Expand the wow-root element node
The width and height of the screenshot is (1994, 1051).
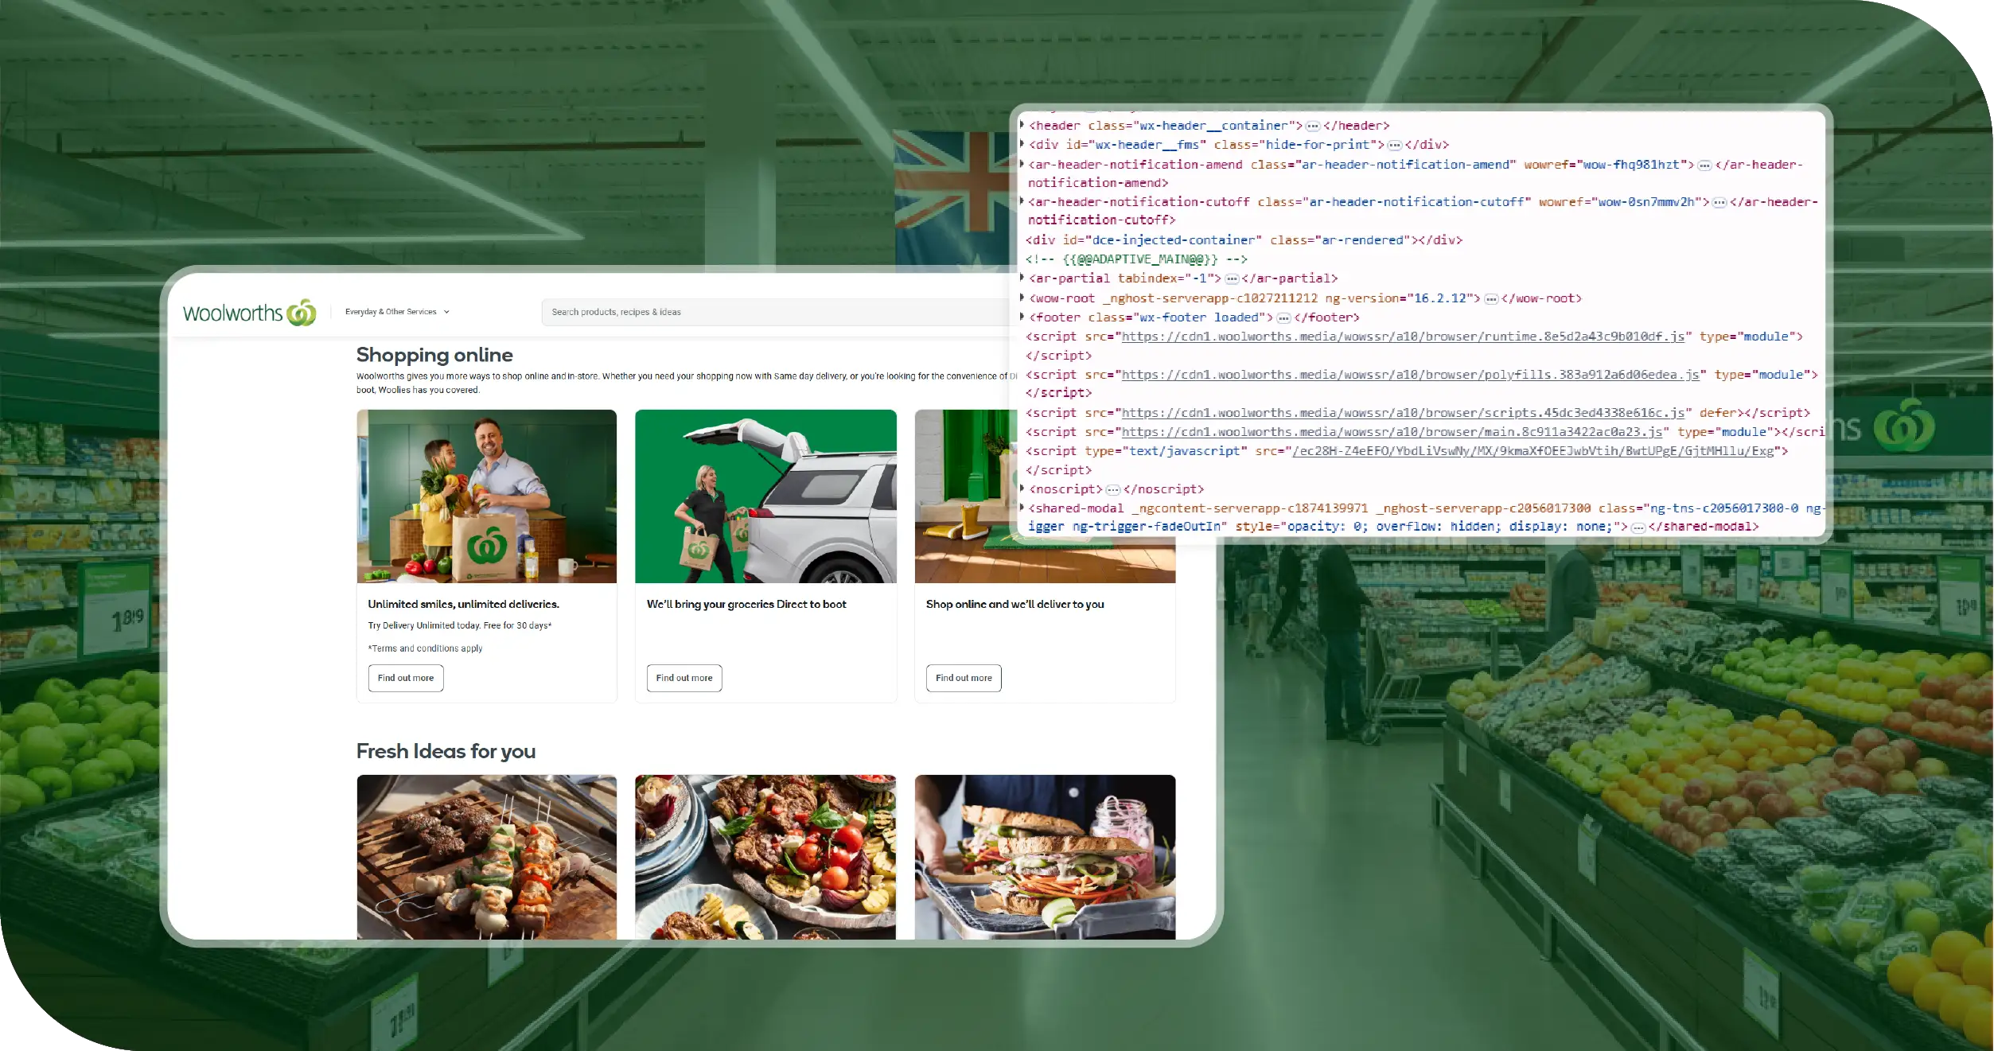click(x=1022, y=298)
